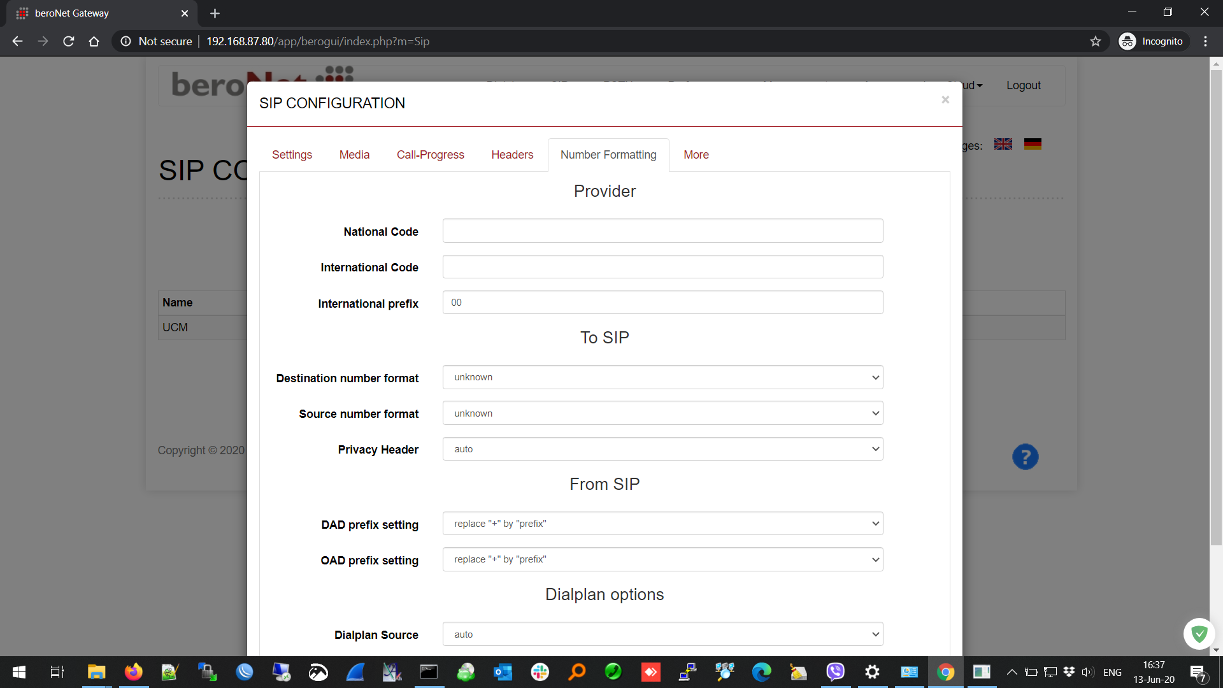Click the German flag language icon
Screen dimensions: 1223x688
(x=1033, y=145)
